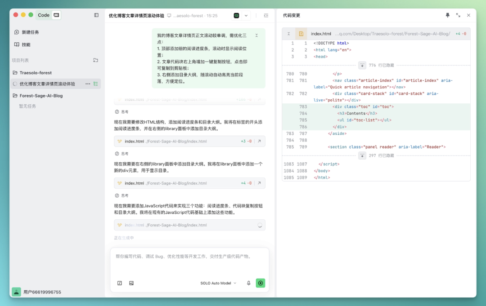The image size is (486, 306).
Task: Open the 技能 skills page
Action: 22,44
